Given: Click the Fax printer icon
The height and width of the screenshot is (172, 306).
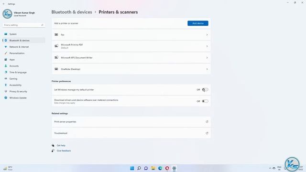Looking at the screenshot, I should pyautogui.click(x=56, y=35).
